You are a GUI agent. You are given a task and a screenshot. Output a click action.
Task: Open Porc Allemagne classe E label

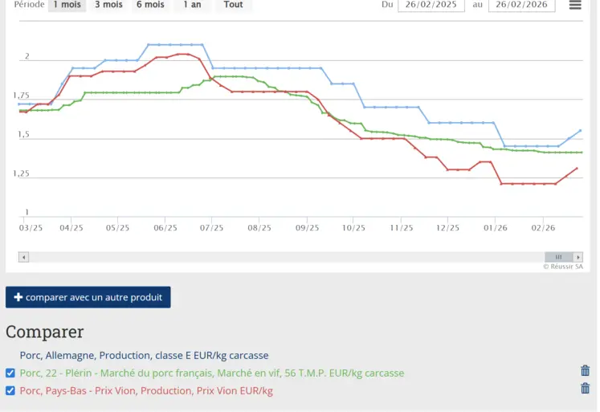point(144,355)
